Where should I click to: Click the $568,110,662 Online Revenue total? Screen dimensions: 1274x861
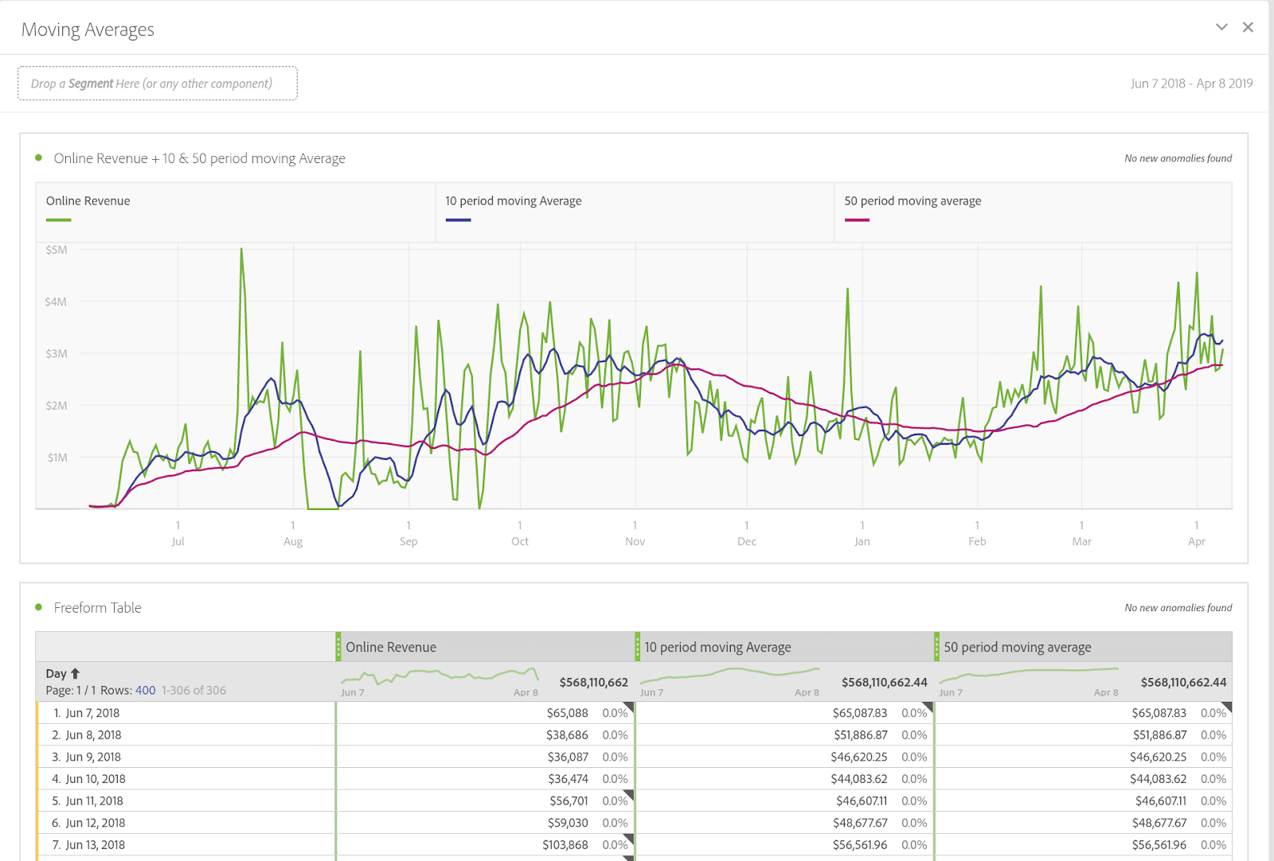coord(593,682)
